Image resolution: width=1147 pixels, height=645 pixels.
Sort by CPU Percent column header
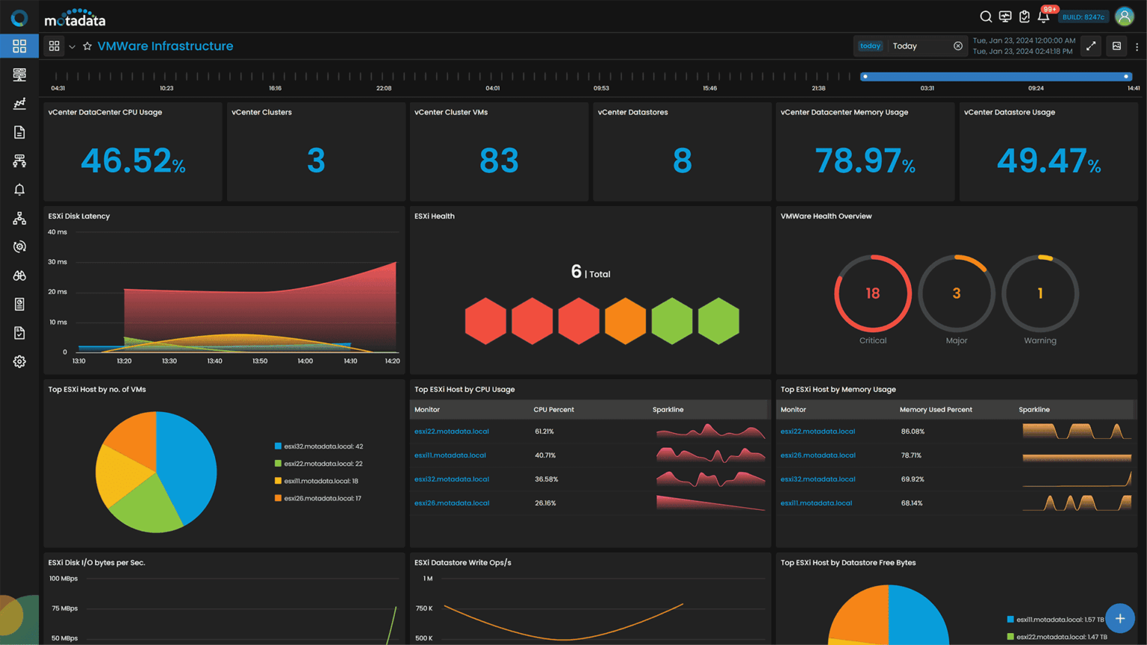(553, 410)
